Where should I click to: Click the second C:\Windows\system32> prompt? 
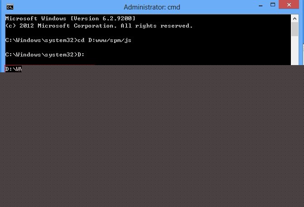(x=41, y=55)
